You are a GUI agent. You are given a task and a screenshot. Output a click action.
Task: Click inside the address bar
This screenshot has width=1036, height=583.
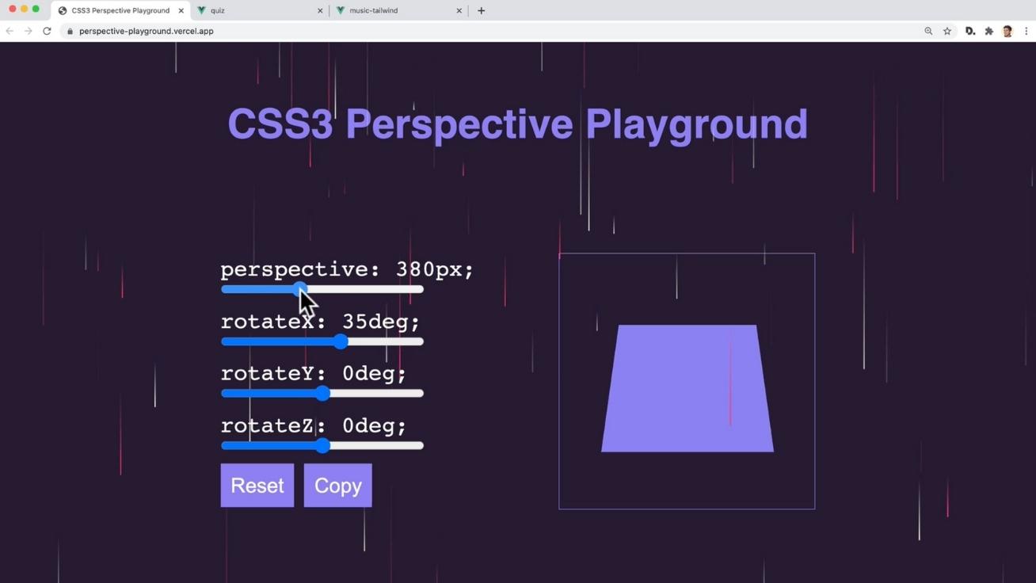click(317, 31)
